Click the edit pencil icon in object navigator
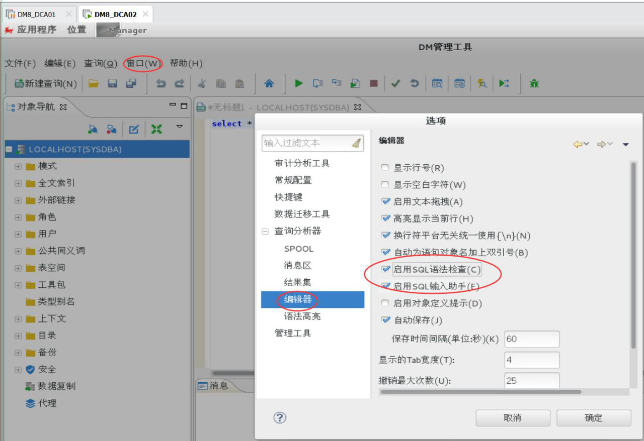The height and width of the screenshot is (441, 644). tap(134, 129)
